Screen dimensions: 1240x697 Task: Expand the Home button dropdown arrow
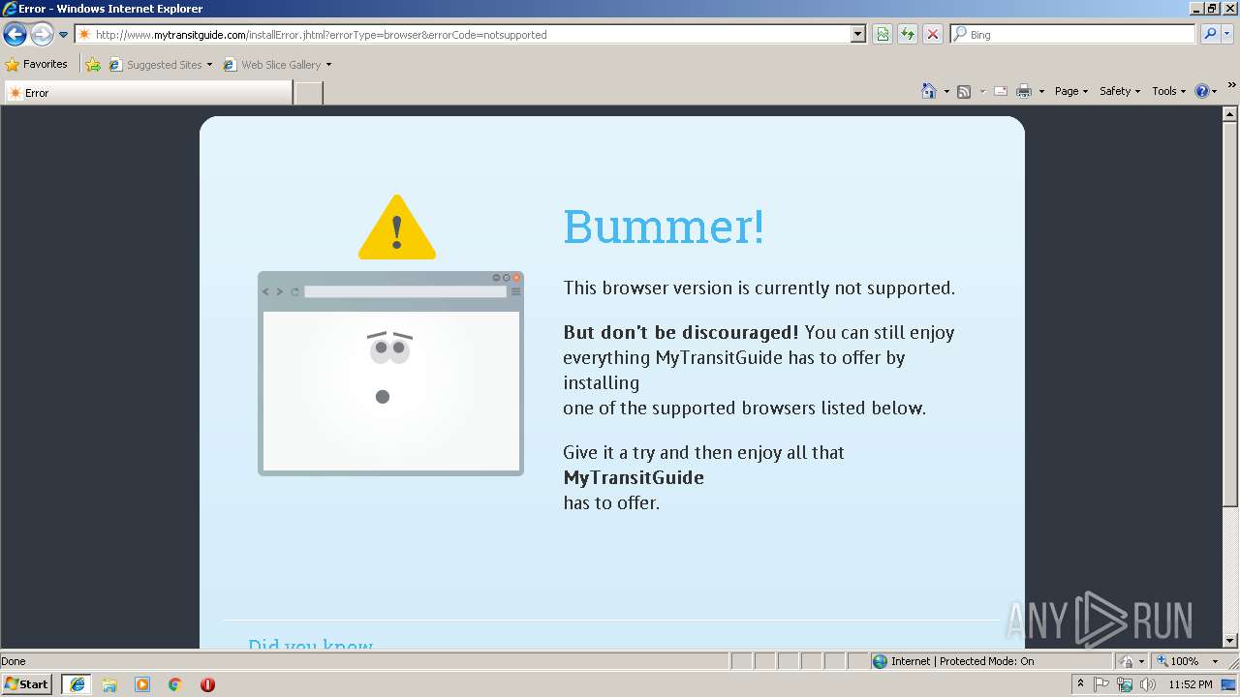point(946,91)
